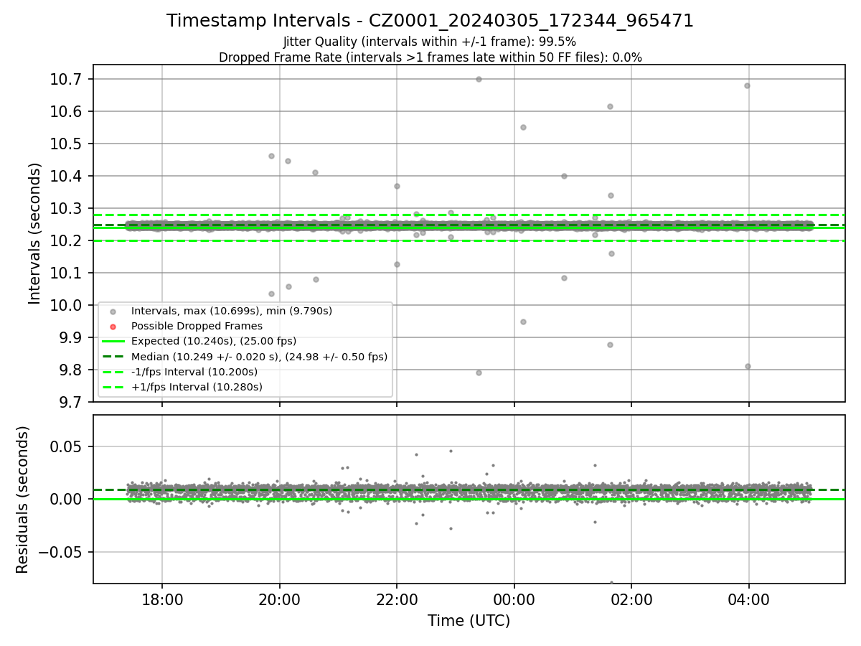This screenshot has height=646, width=861.
Task: Click the outlier point near 9.81 by 04:00
Action: (748, 366)
